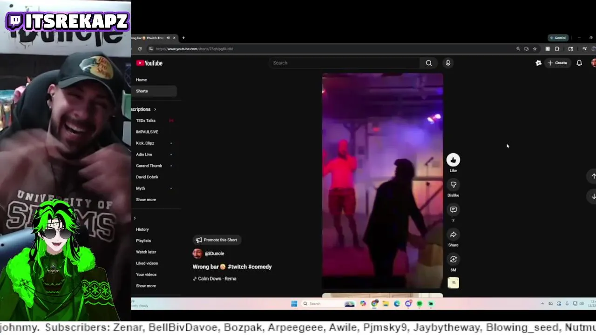Focus the YouTube search field

pyautogui.click(x=345, y=63)
